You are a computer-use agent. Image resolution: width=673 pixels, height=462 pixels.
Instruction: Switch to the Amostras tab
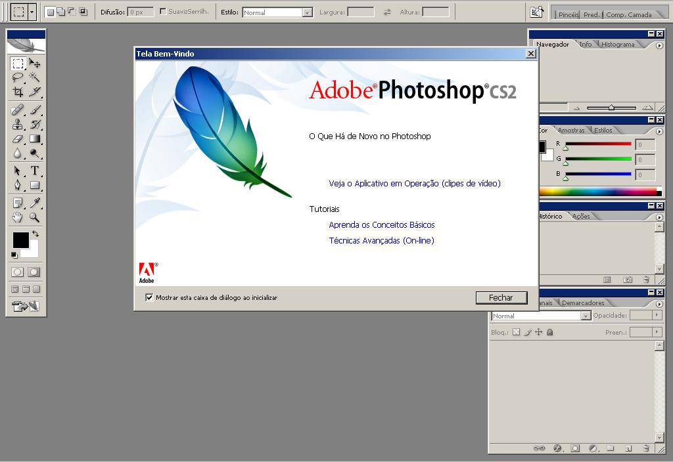tap(571, 131)
